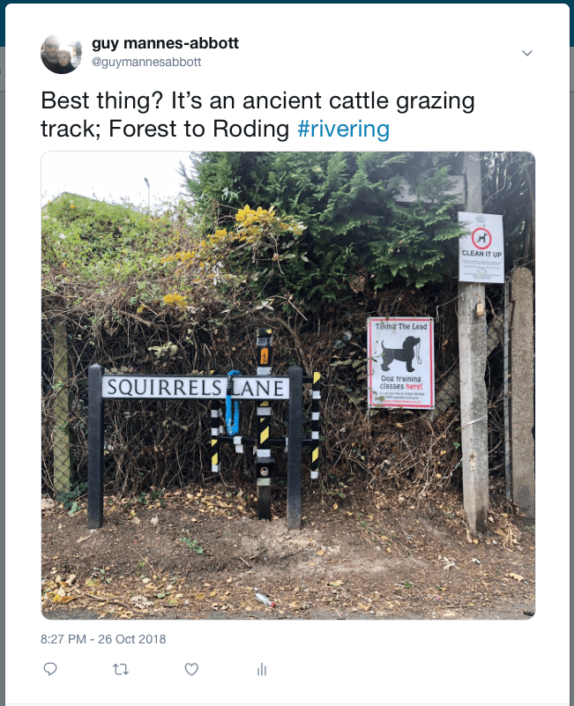Open the tweet activity analytics view
This screenshot has width=574, height=706.
262,669
